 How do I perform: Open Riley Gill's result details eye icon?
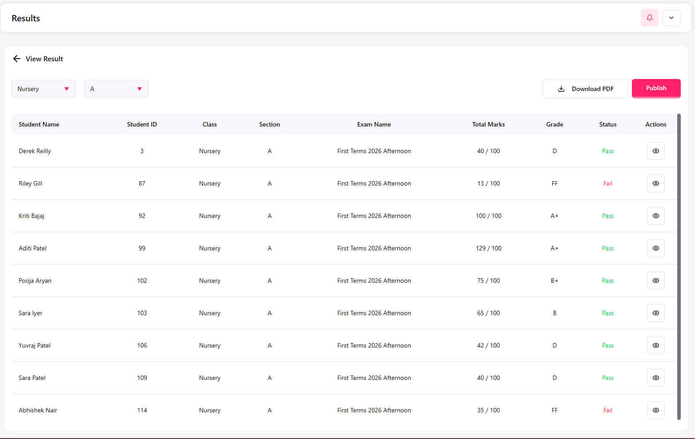(655, 183)
